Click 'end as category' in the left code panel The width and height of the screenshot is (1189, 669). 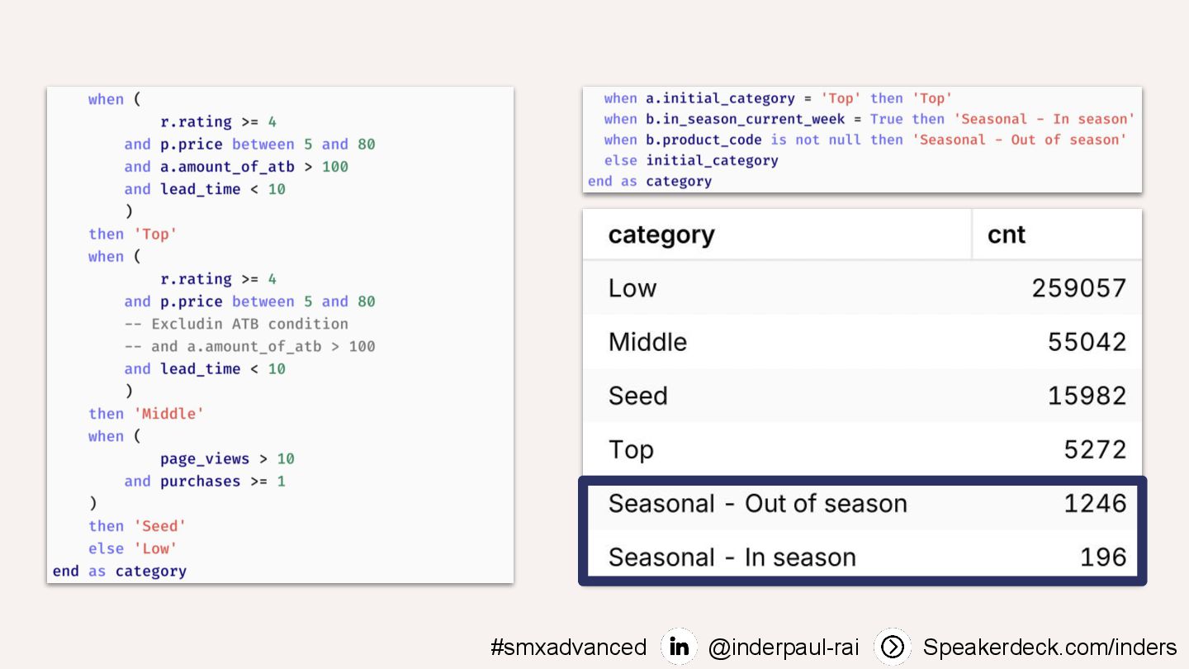pyautogui.click(x=120, y=571)
